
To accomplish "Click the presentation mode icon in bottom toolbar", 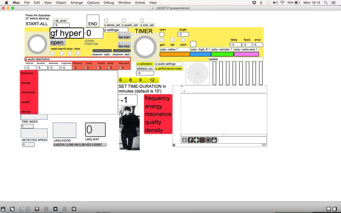I will click(x=37, y=209).
